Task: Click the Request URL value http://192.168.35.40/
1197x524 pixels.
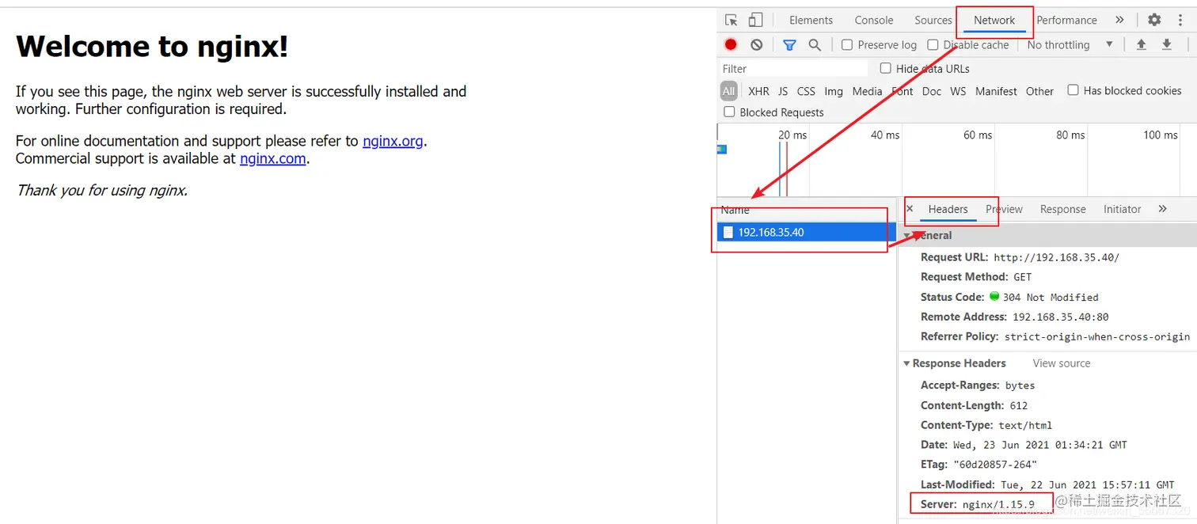Action: tap(1056, 257)
